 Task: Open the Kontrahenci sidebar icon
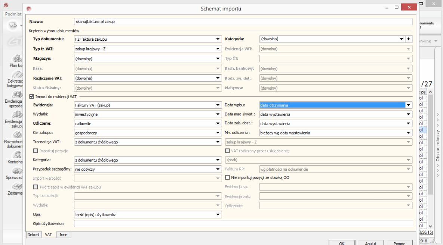(x=17, y=155)
